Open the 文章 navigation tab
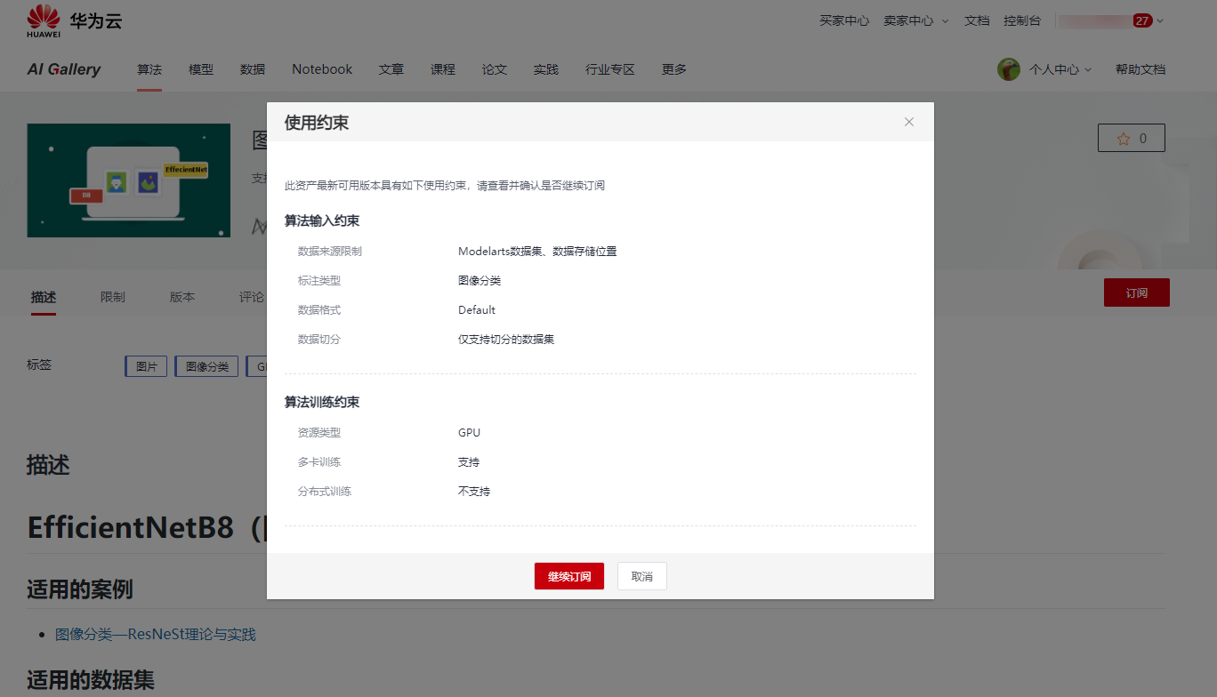 click(391, 69)
